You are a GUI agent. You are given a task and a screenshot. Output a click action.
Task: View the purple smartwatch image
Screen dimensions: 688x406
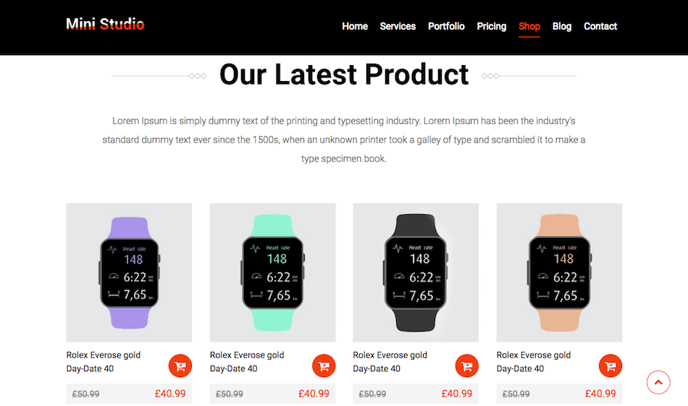pyautogui.click(x=129, y=272)
